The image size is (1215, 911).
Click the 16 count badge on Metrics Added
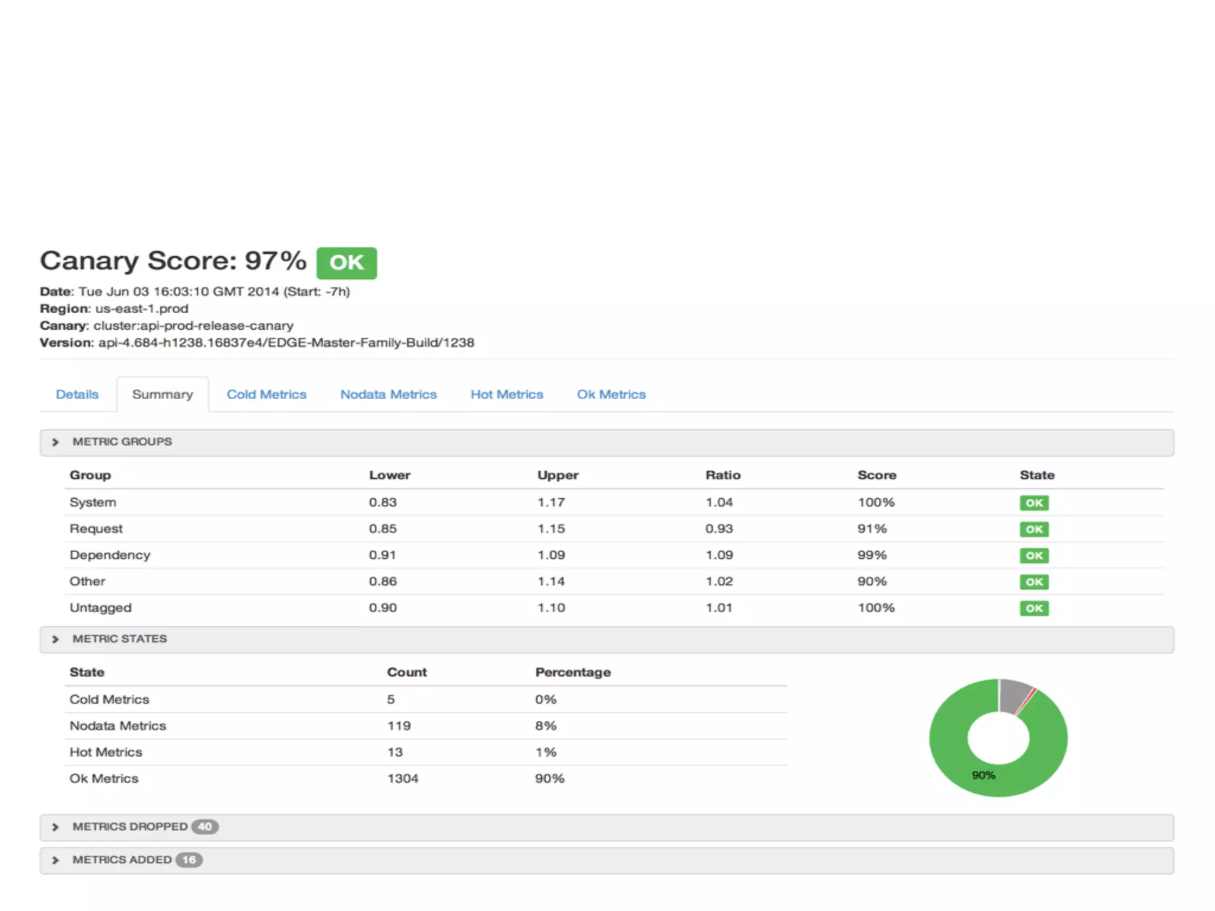(x=189, y=860)
